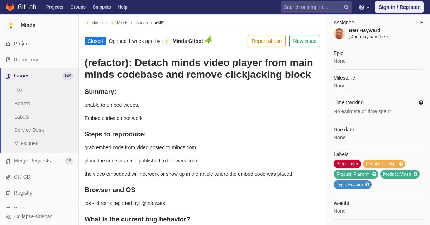
Task: Open the Minds Gitbot author profile link
Action: (x=188, y=41)
